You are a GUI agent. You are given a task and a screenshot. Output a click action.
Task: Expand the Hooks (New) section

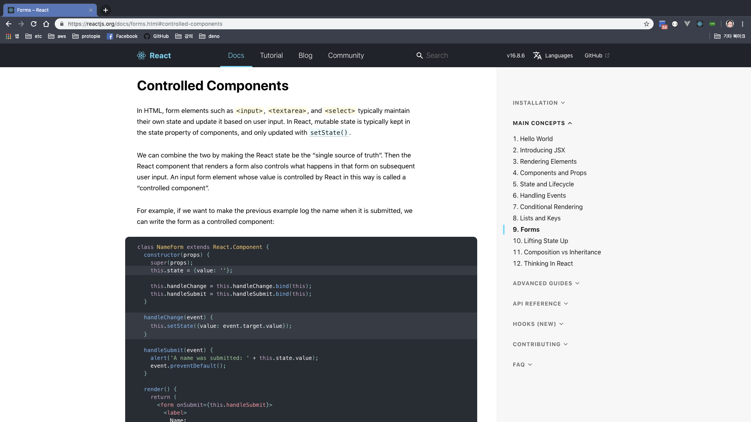(x=538, y=324)
